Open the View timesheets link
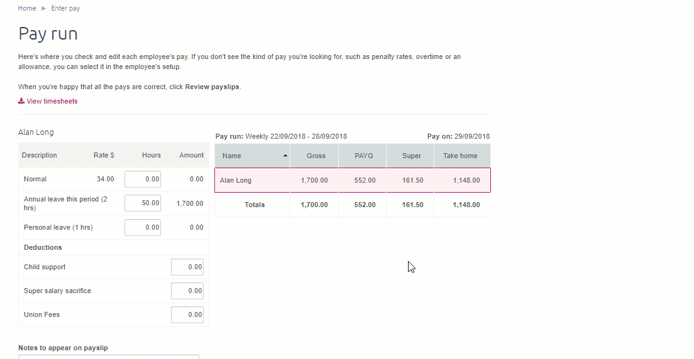The height and width of the screenshot is (359, 694). click(x=52, y=101)
